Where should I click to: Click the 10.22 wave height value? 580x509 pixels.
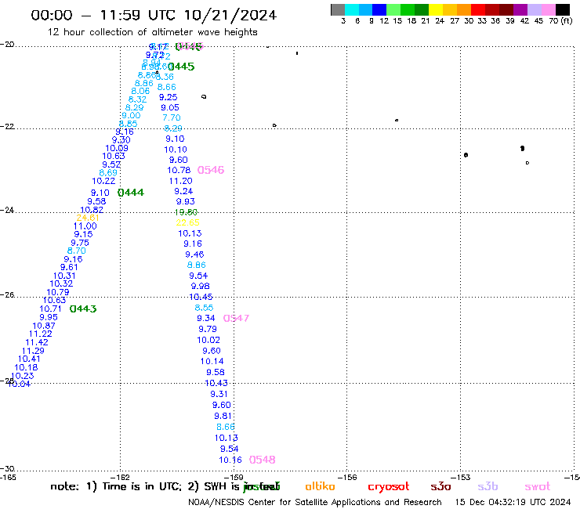click(x=103, y=181)
